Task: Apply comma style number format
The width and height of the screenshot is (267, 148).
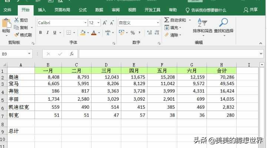Action: 140,33
